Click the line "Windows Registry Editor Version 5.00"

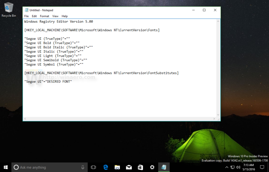(x=58, y=21)
